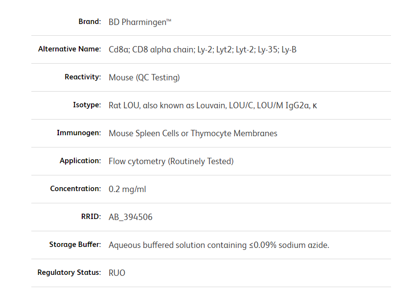Click the Immunogen label

(79, 133)
